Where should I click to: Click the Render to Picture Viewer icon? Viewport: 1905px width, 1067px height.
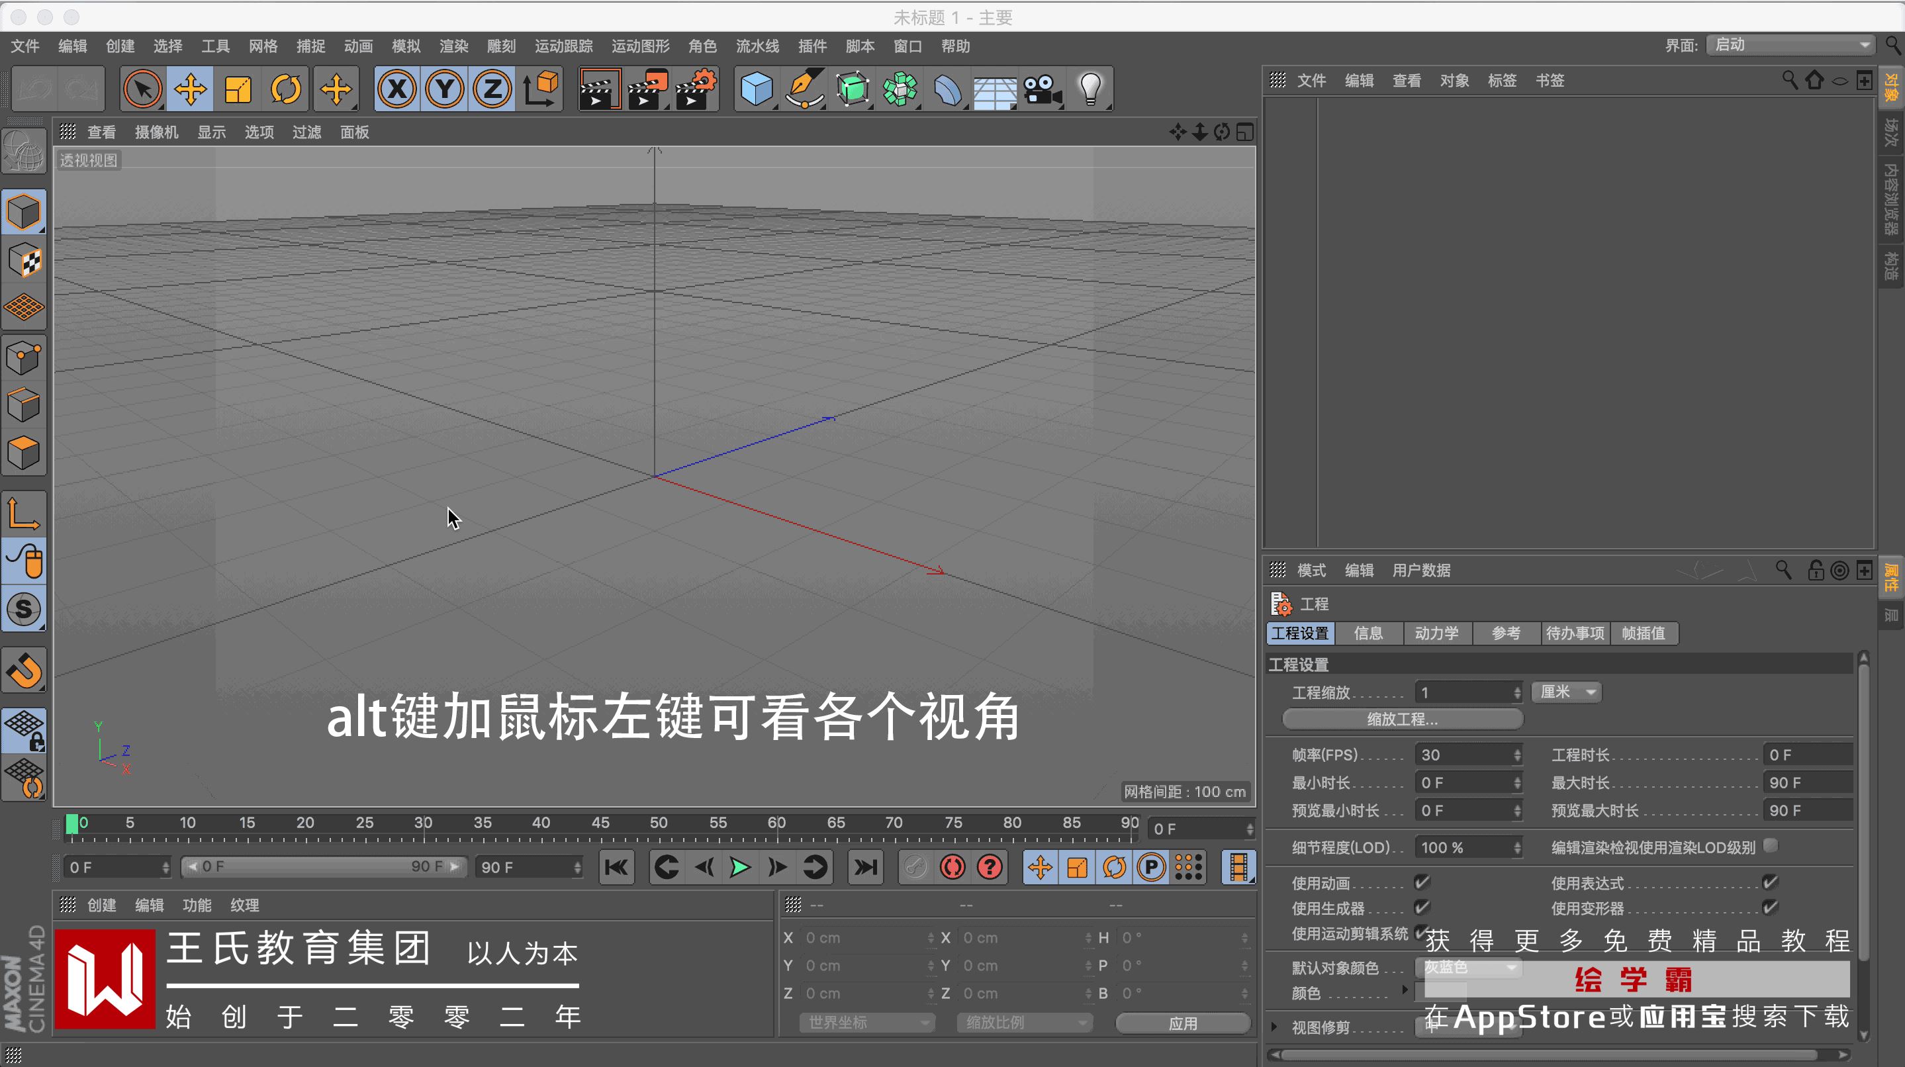[x=646, y=89]
